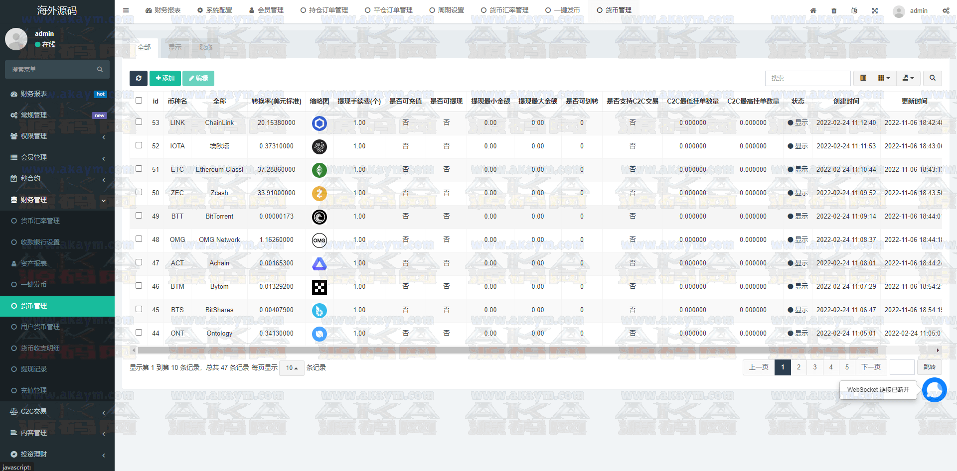This screenshot has width=957, height=471.
Task: Click the trash clear-cache icon in header
Action: point(834,10)
